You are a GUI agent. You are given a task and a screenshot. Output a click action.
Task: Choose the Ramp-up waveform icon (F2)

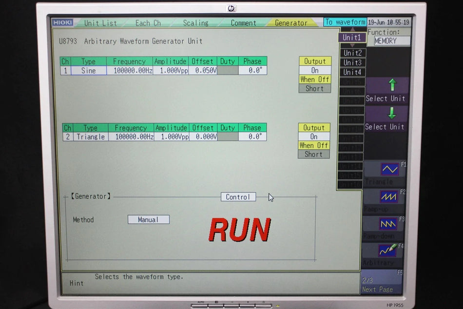tap(388, 197)
